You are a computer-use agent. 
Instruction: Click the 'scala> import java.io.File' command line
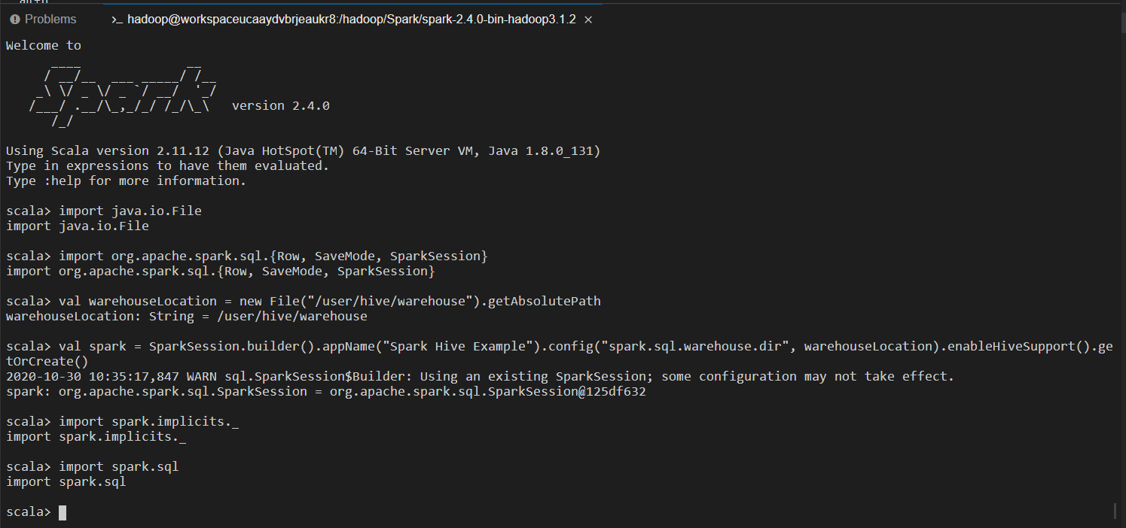tap(104, 211)
